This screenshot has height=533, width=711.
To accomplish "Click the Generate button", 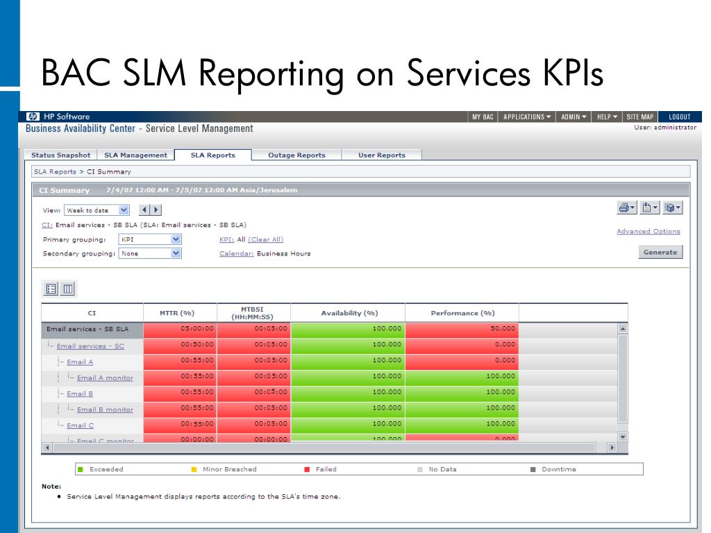I will (x=660, y=252).
